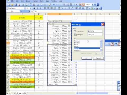Click the fx insert function icon
The height and width of the screenshot is (95, 127).
[29, 11]
